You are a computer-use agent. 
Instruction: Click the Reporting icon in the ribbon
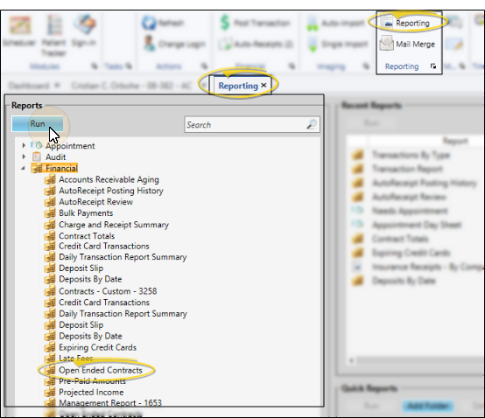387,23
